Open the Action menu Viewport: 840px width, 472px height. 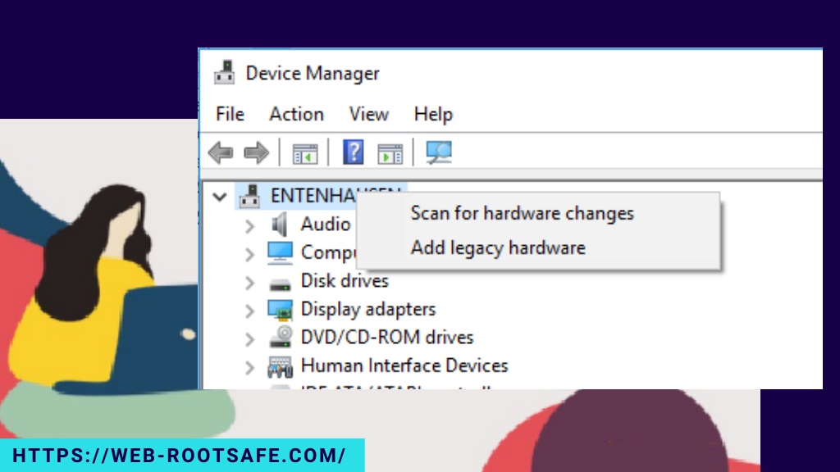tap(296, 115)
